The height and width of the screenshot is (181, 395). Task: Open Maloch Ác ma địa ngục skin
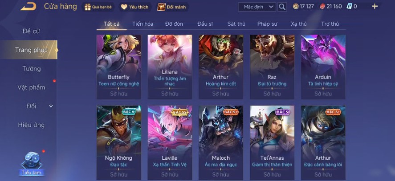pos(221,142)
